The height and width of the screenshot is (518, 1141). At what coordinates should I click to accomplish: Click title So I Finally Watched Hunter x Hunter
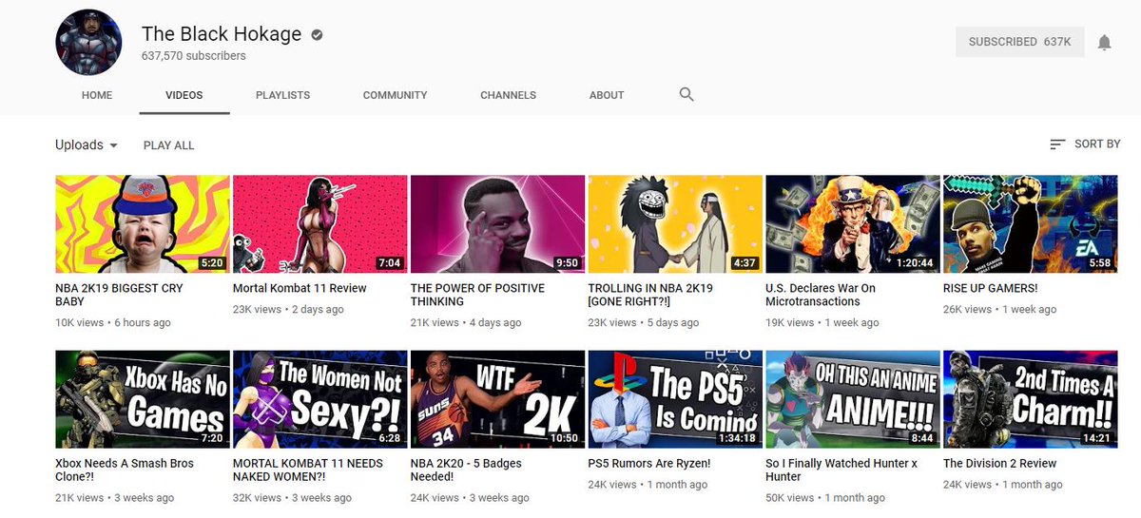coord(841,470)
